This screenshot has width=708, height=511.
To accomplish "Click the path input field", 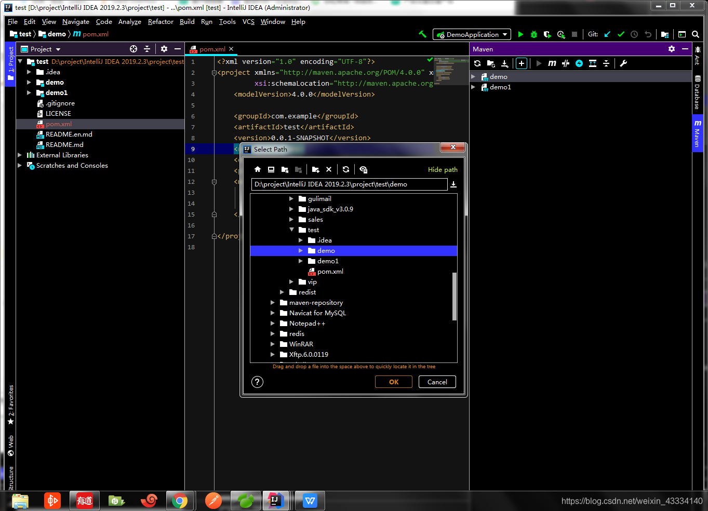I will coord(349,184).
